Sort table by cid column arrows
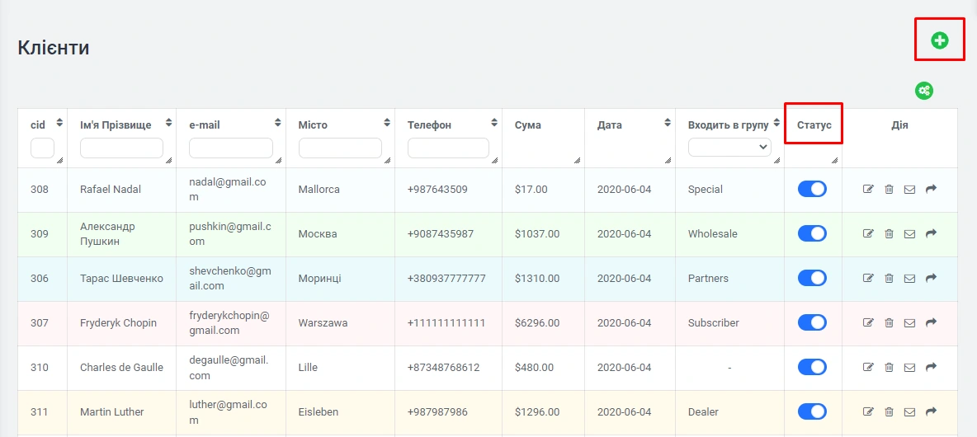The image size is (977, 437). 59,123
